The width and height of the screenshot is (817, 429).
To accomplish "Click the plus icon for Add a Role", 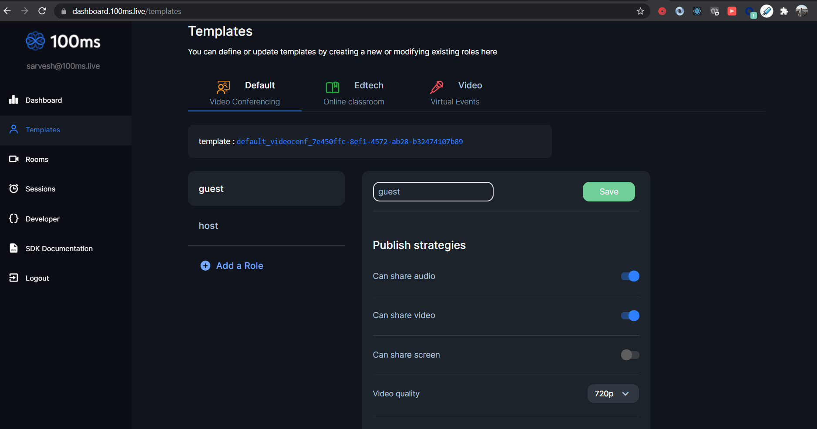I will point(205,265).
